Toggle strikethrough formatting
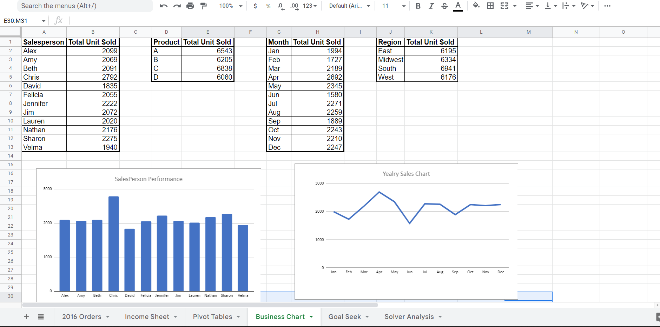The width and height of the screenshot is (660, 327). click(x=444, y=6)
